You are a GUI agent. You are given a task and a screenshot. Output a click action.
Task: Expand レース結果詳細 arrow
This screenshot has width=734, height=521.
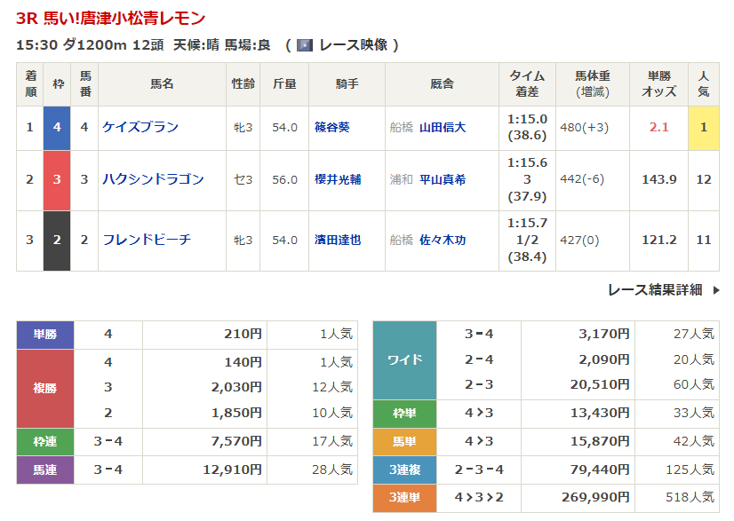pyautogui.click(x=715, y=290)
